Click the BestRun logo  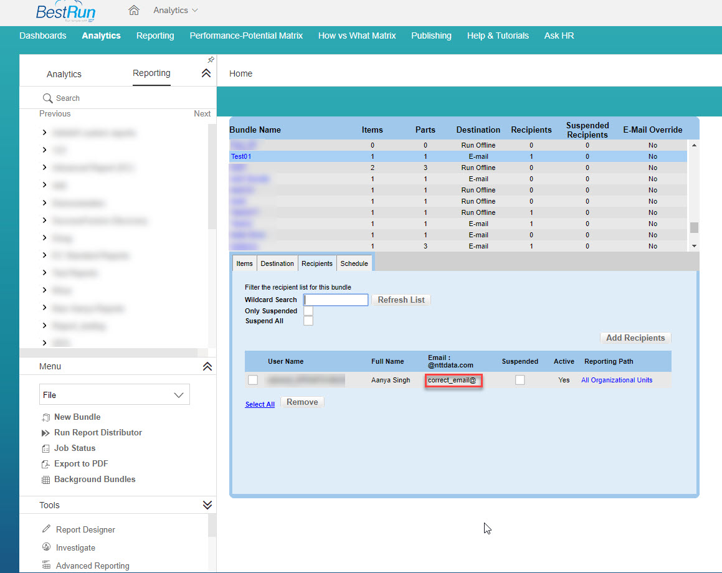pos(65,11)
